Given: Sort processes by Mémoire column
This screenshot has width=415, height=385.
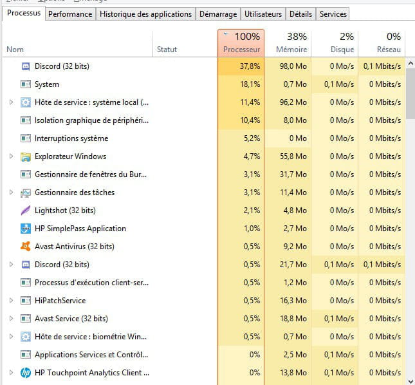Looking at the screenshot, I should tap(291, 42).
